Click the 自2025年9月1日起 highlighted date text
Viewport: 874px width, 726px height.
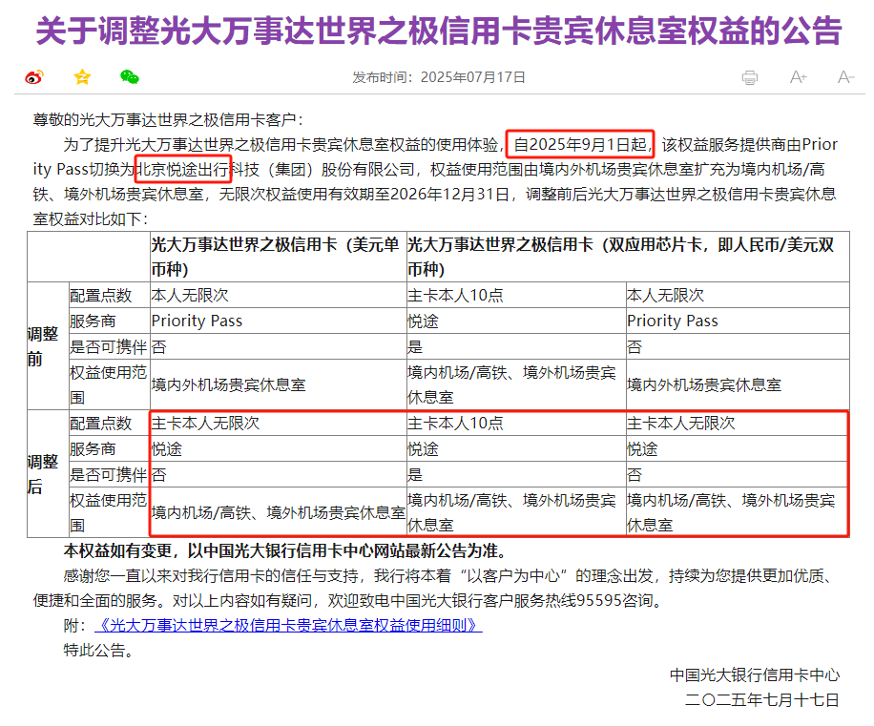(579, 145)
